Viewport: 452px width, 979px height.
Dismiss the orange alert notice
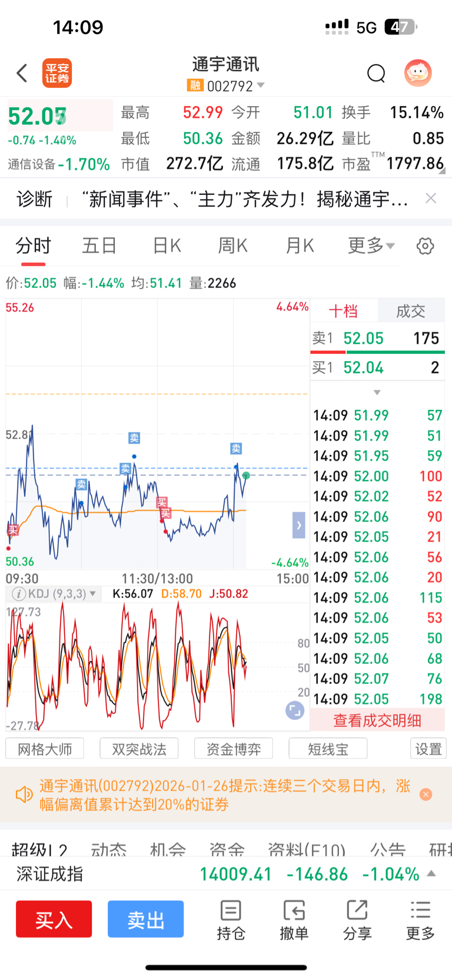pos(426,795)
